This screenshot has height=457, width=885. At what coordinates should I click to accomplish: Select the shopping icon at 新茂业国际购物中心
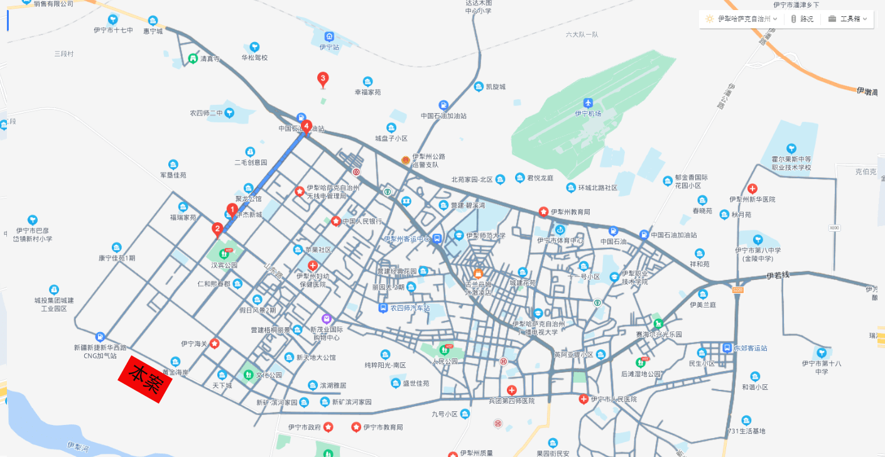tap(326, 319)
